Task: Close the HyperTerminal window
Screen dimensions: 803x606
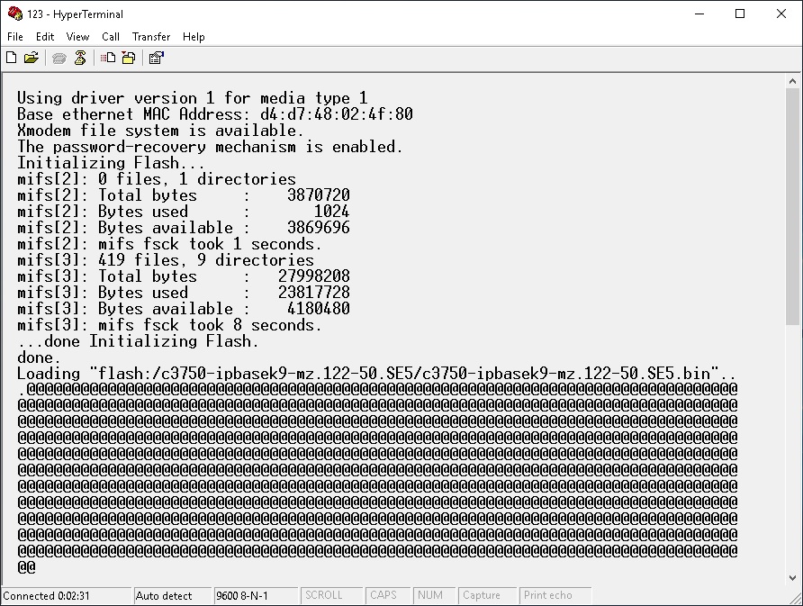Action: (x=781, y=14)
